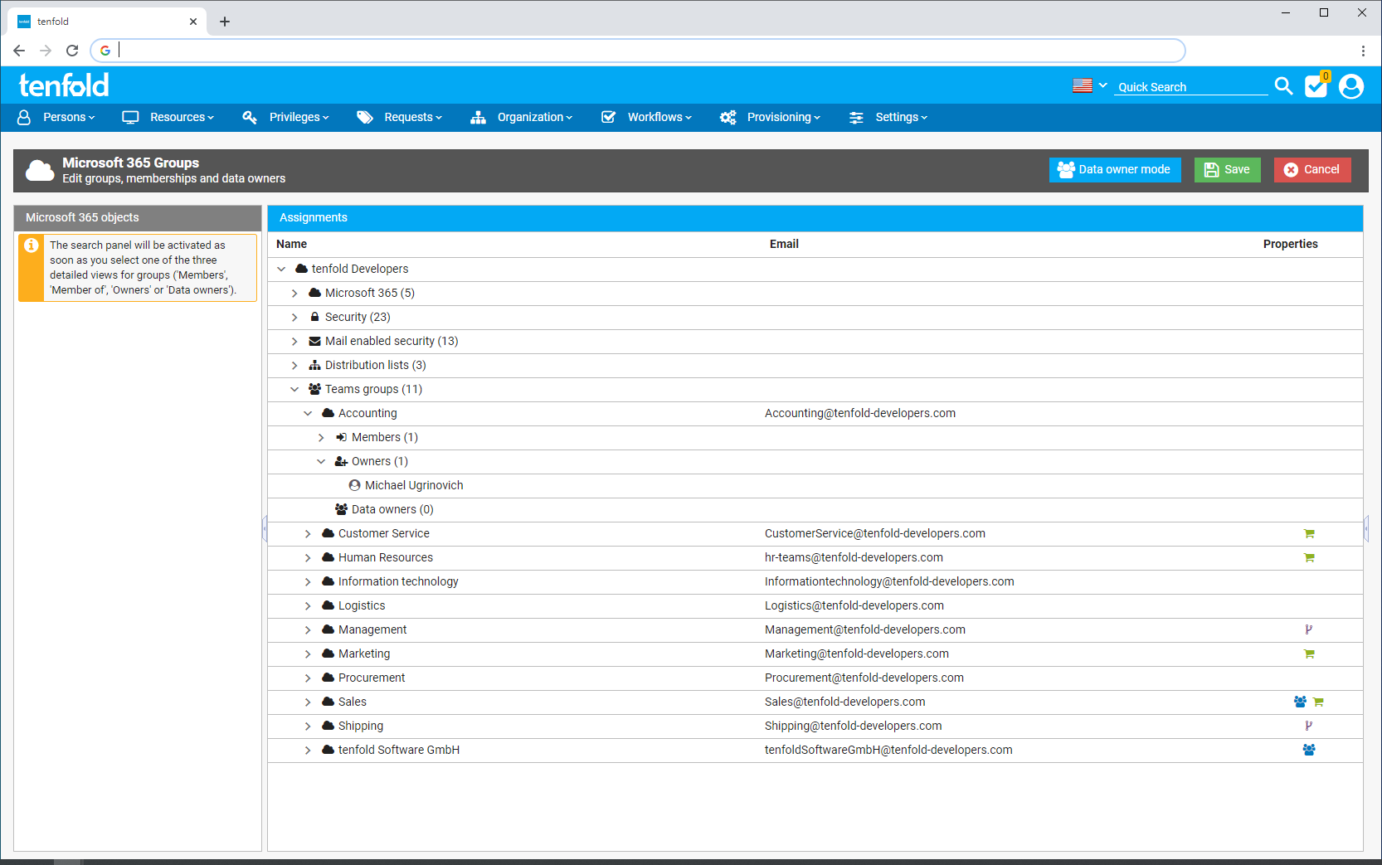Image resolution: width=1382 pixels, height=865 pixels.
Task: Click Sales@tenfold-developers.com email
Action: tap(844, 702)
